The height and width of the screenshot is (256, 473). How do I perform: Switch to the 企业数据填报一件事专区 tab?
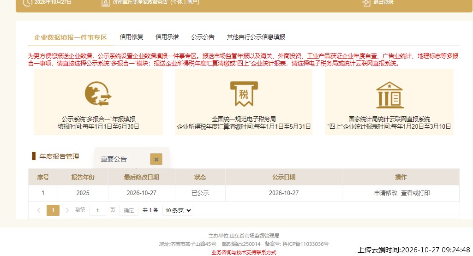pyautogui.click(x=71, y=37)
